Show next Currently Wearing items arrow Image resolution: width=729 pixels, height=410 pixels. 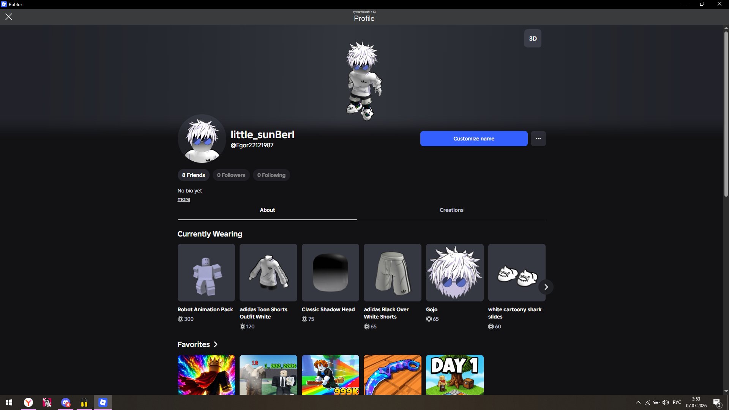546,287
